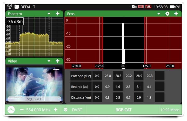Tap the DEFAULT profile name
Image resolution: width=187 pixels, height=121 pixels.
(28, 7)
